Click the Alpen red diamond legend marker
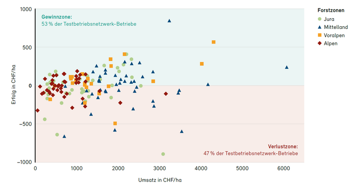 point(320,43)
